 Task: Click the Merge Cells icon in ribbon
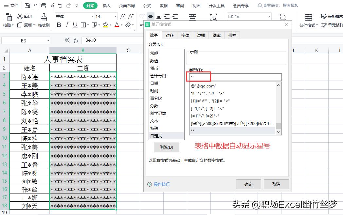192,17
